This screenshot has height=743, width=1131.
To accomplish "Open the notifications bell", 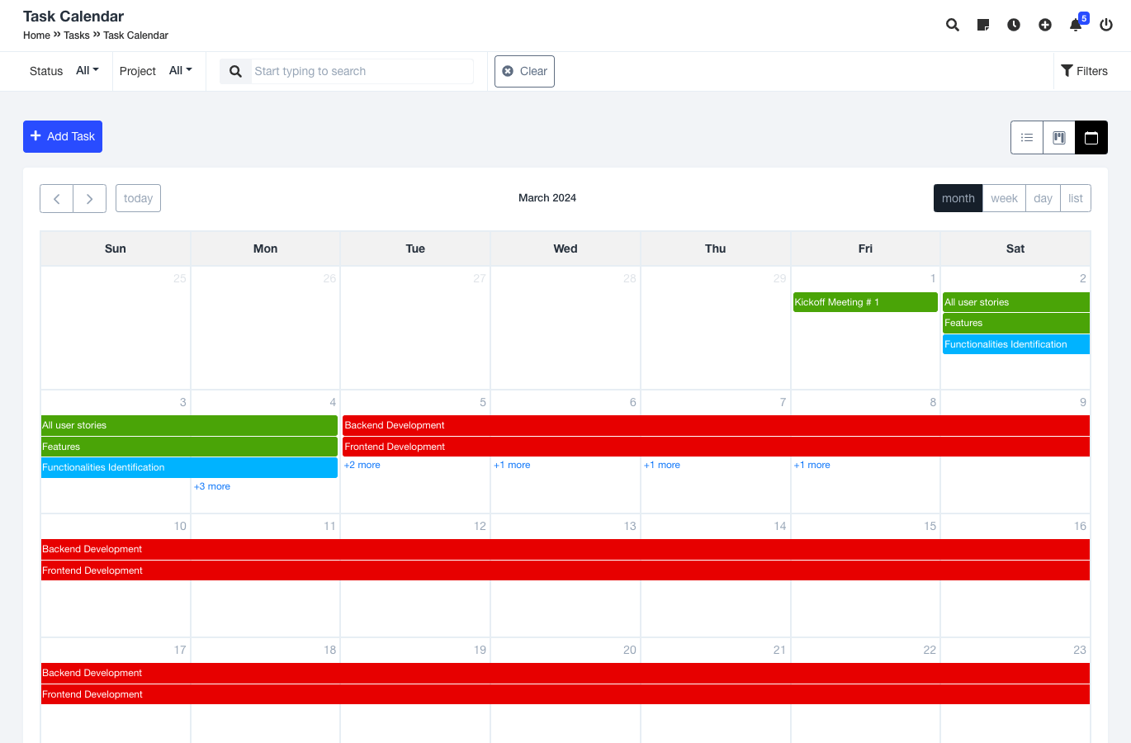I will click(1076, 25).
